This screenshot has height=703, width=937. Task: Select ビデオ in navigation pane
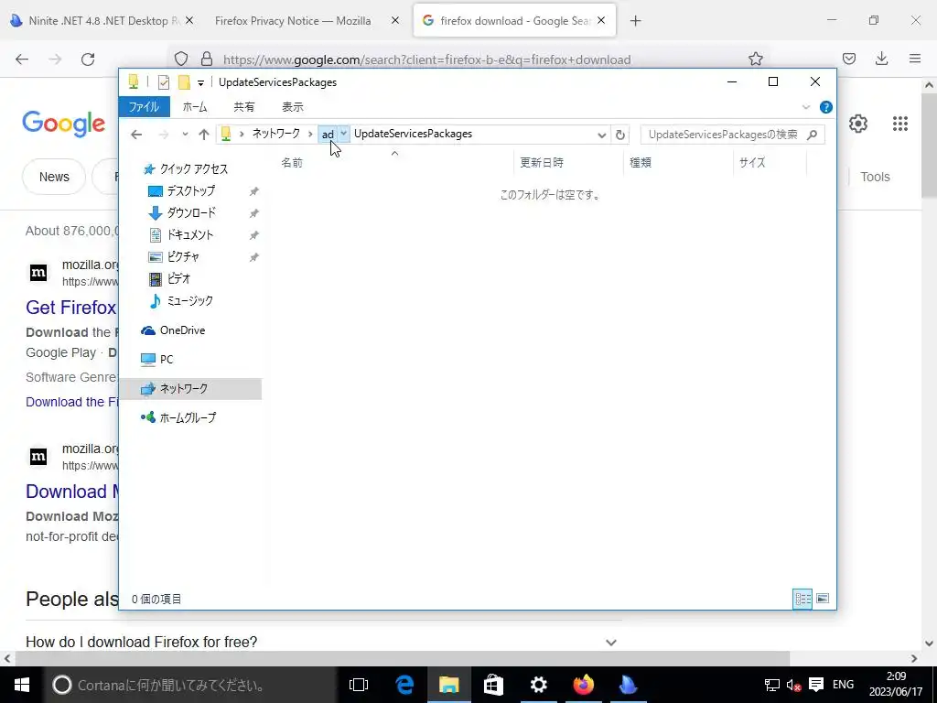[178, 278]
